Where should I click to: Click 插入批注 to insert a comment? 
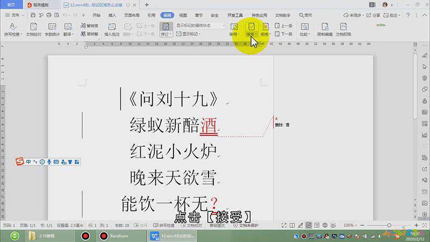pos(112,30)
